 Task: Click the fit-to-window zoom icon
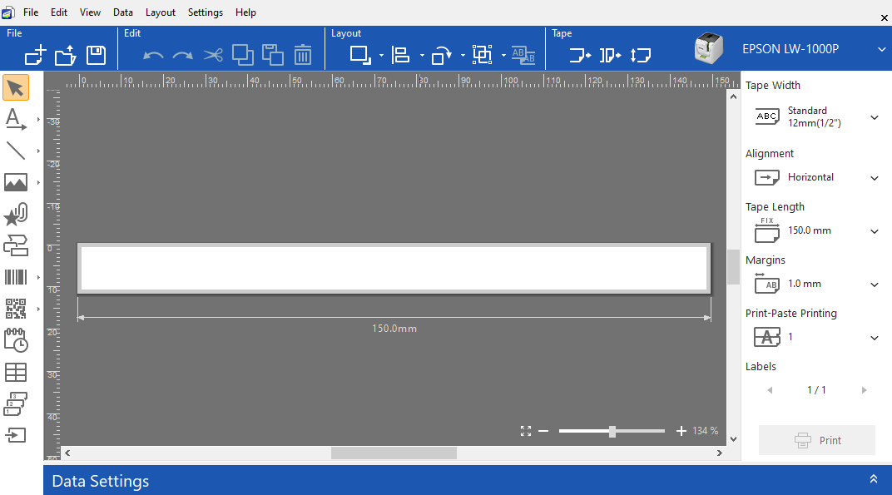(x=526, y=431)
